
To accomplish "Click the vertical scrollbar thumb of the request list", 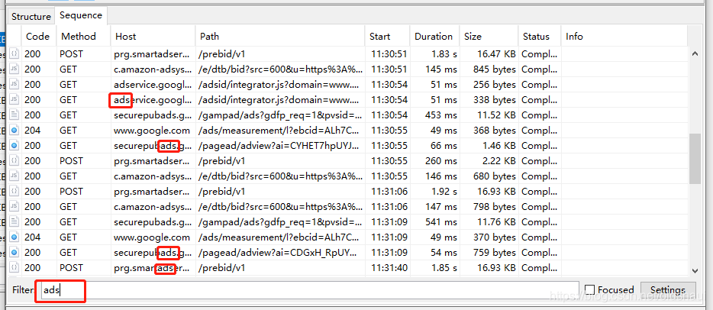I will tap(695, 159).
